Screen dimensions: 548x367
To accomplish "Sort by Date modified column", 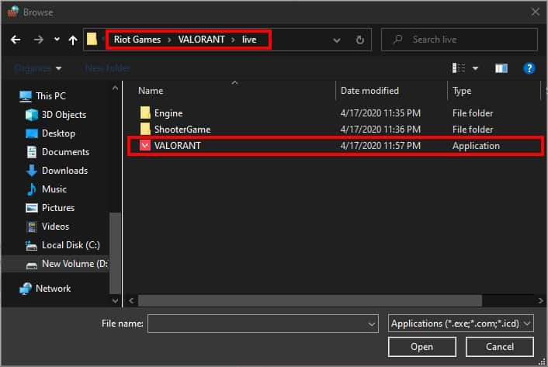I will pyautogui.click(x=369, y=91).
